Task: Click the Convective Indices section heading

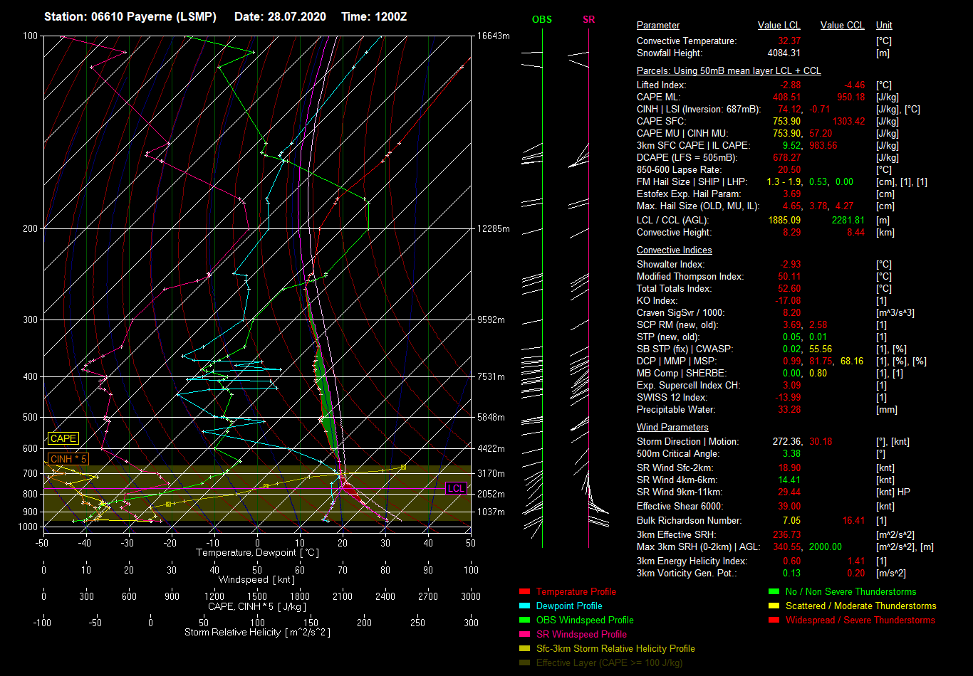Action: tap(674, 250)
